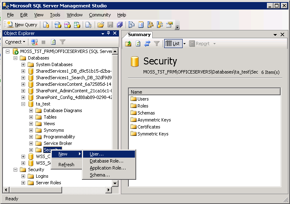Expand the Tables folder under ta_test
This screenshot has height=204, width=290.
[x=31, y=117]
